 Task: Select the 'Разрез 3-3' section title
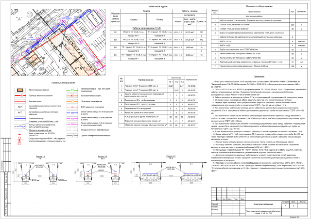103,156
